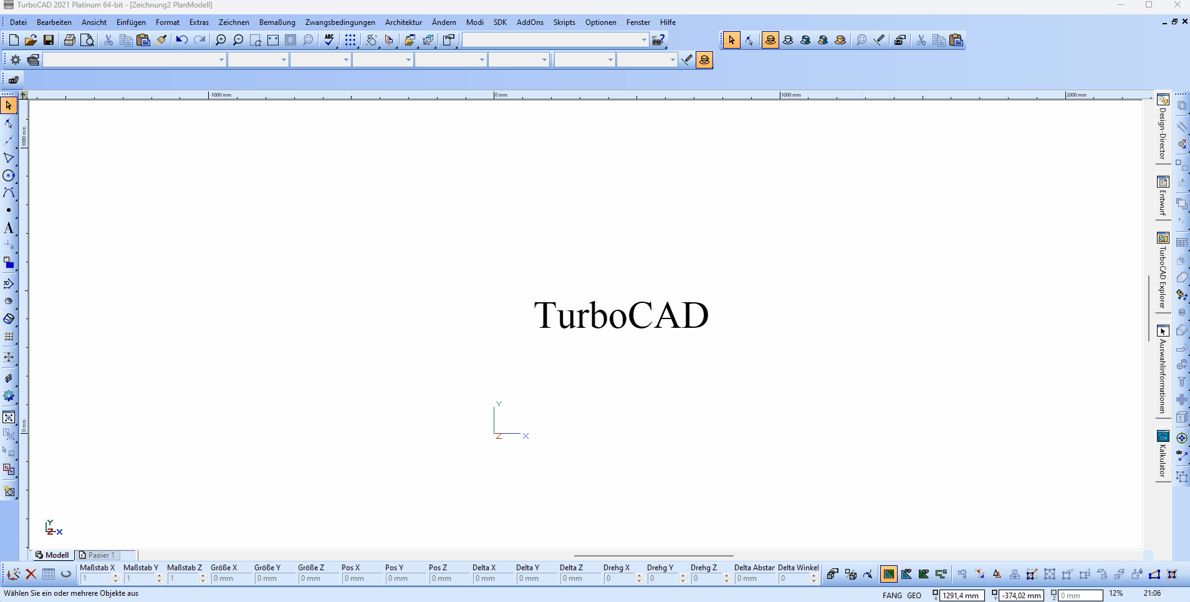
Task: Open the Kalkulator side panel
Action: [1163, 454]
